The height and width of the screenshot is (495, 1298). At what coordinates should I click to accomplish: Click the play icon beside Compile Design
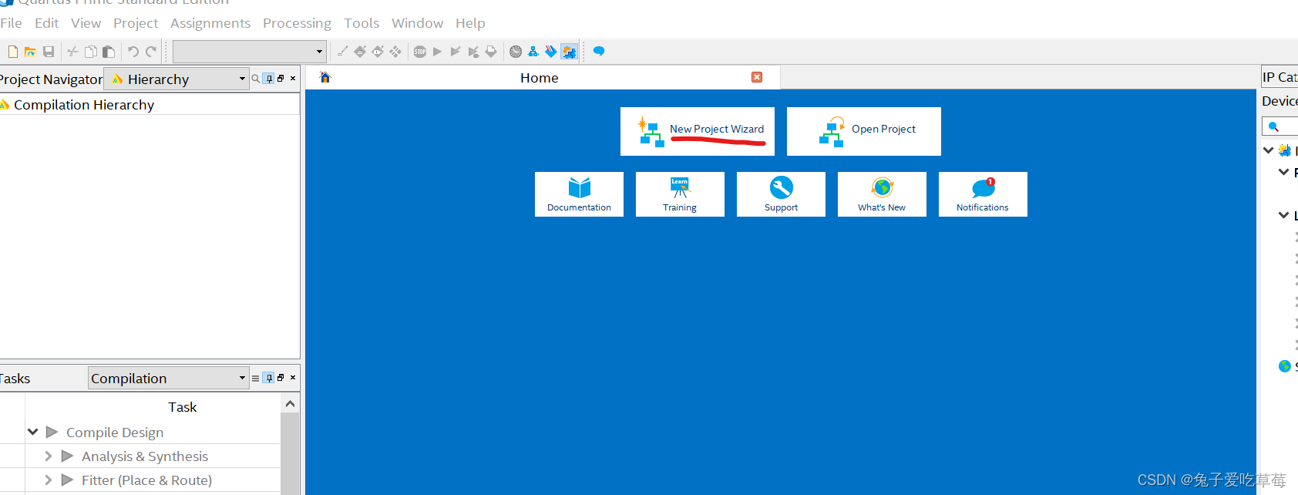point(52,432)
